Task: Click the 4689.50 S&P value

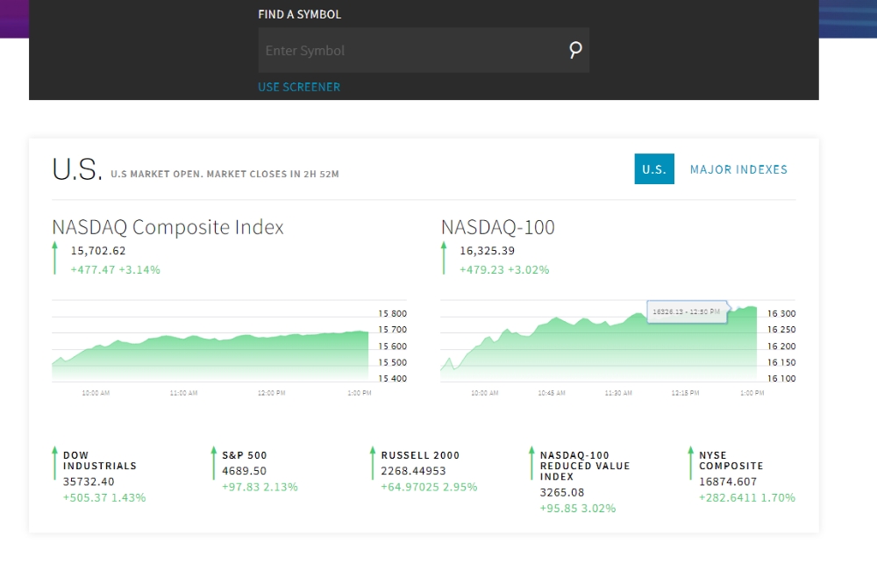Action: 245,471
